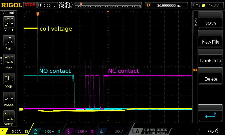The image size is (225, 135).
Task: Click the Vertical menu header label
Action: click(8, 13)
